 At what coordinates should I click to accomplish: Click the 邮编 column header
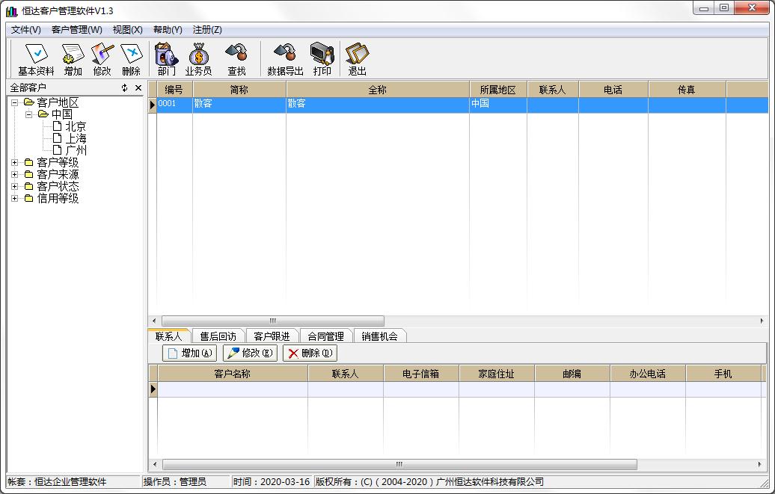[572, 374]
